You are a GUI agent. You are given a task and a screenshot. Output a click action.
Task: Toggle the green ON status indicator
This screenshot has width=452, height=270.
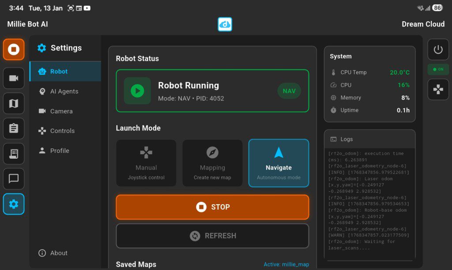coord(438,69)
